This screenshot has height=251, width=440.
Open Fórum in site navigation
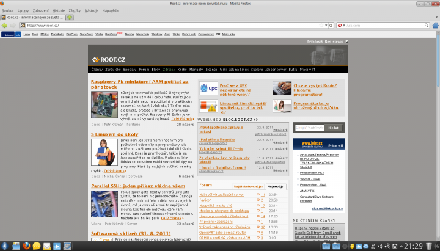(144, 70)
